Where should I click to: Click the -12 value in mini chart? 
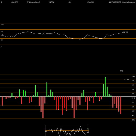click(88, 132)
